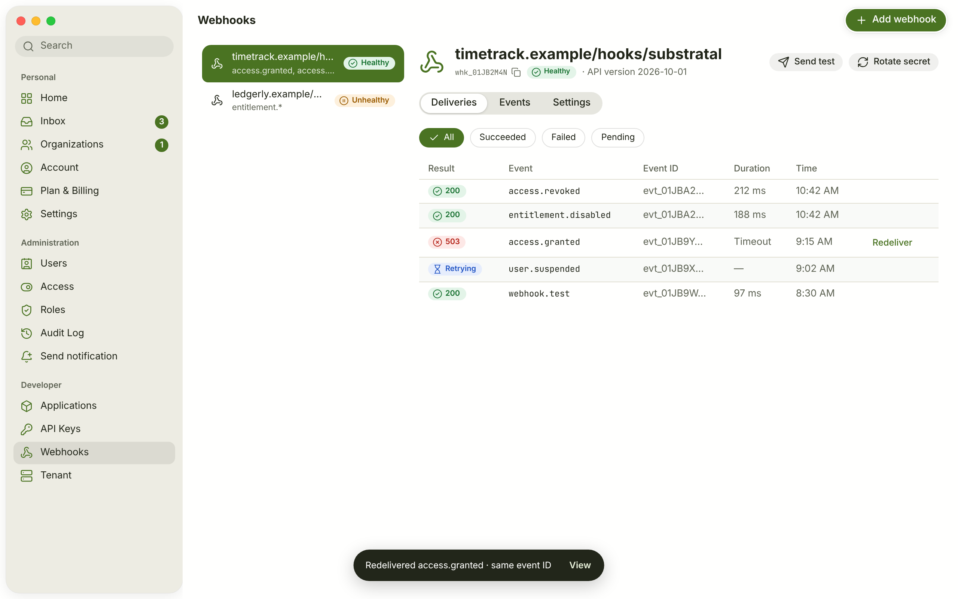The image size is (958, 599).
Task: Click the user.suspended Retrying row
Action: point(678,269)
